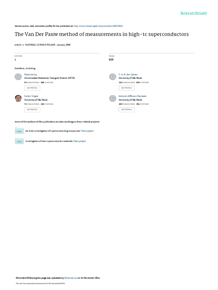Click project folder icon for new superconductor materials
This screenshot has width=218, height=290.
[x=19, y=141]
